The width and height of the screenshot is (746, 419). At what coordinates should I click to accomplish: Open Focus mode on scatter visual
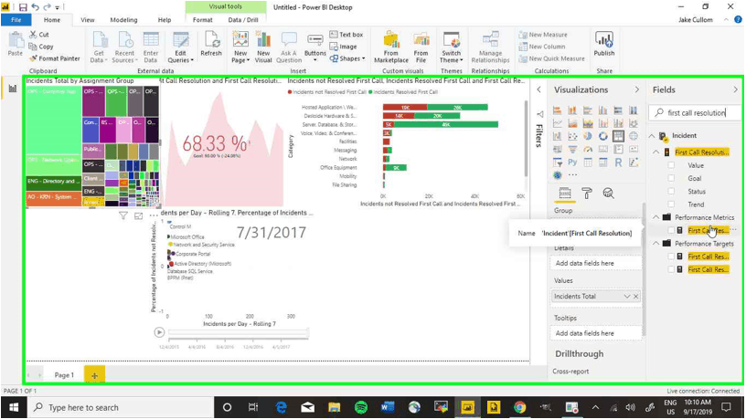point(138,216)
